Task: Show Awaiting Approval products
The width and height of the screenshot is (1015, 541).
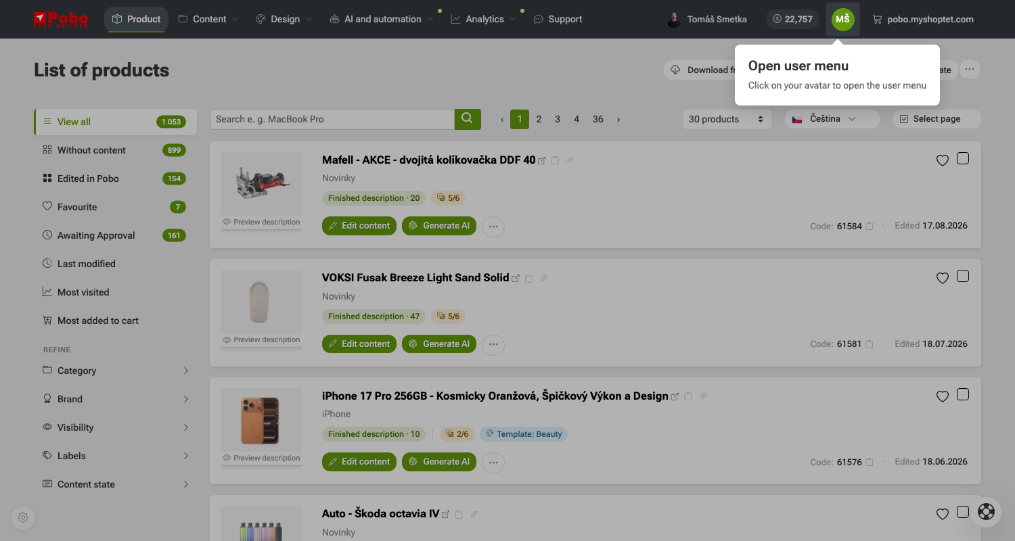Action: pyautogui.click(x=115, y=235)
